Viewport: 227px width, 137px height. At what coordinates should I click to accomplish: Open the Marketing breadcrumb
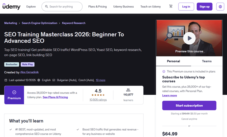coord(10,23)
